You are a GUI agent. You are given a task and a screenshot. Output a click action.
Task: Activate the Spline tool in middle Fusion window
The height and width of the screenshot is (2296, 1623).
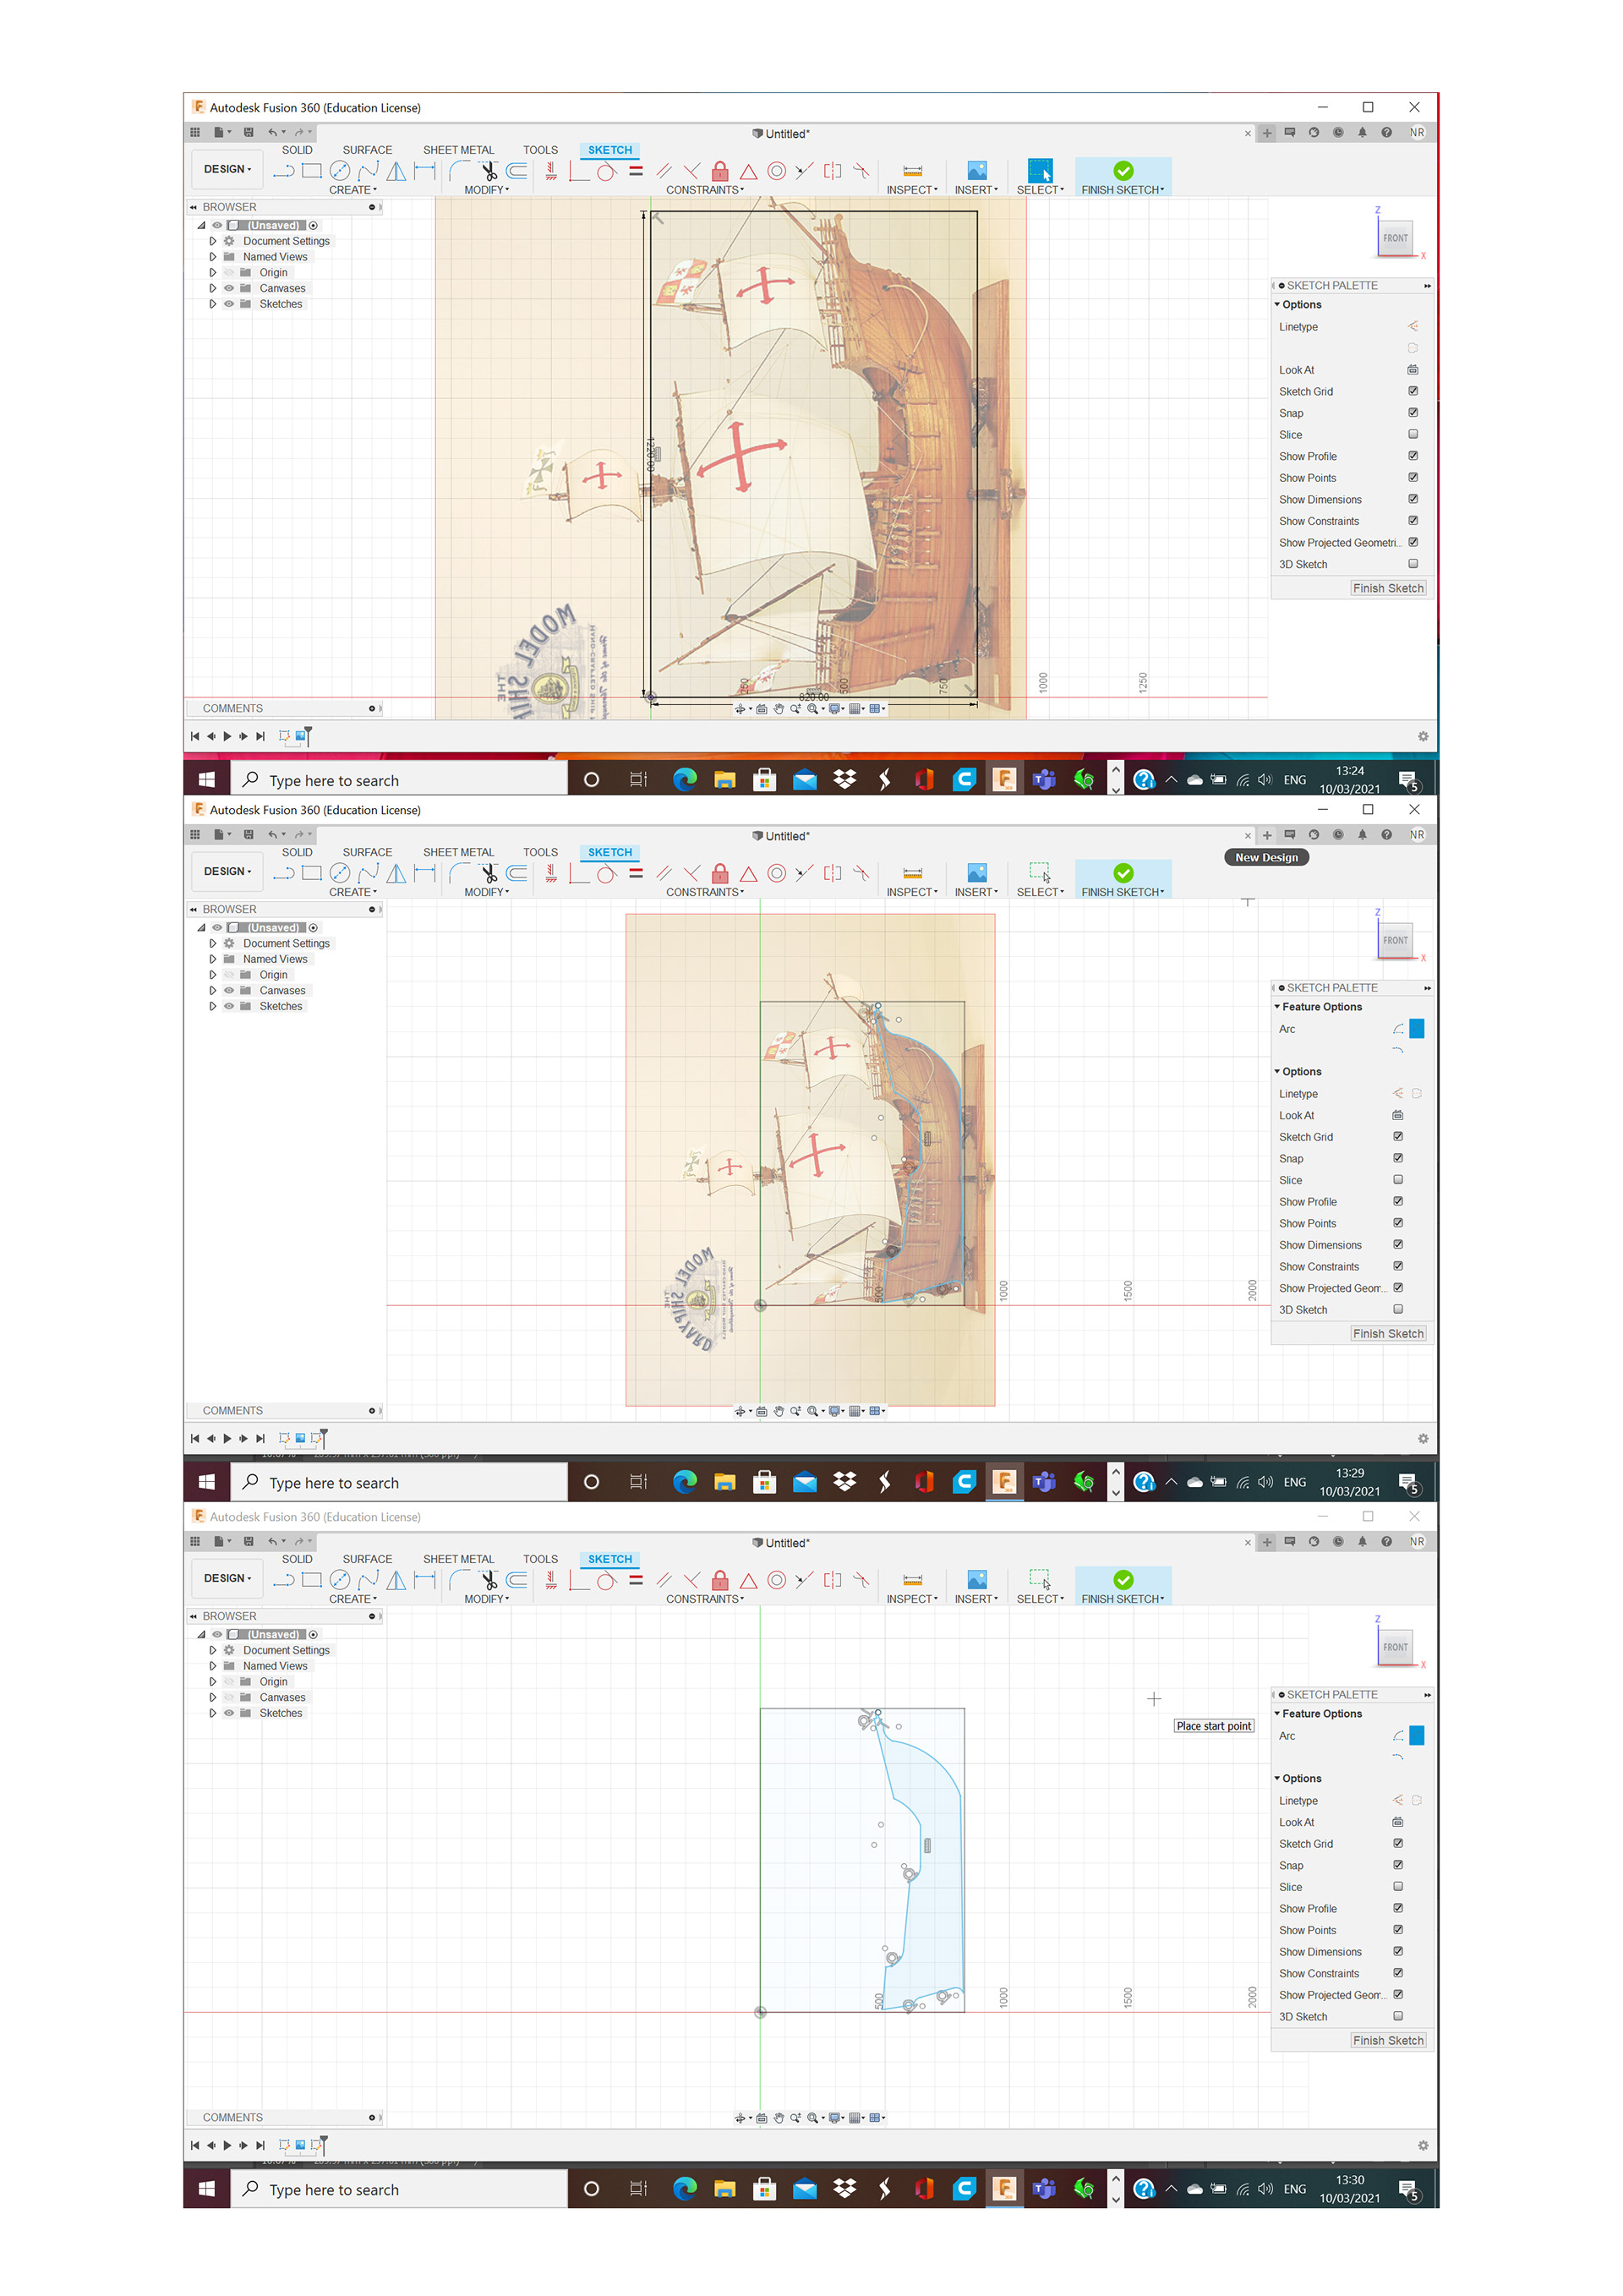click(368, 873)
